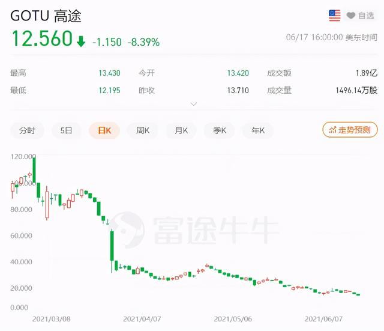Click the tall red hollow candle near 80.000

47,204
